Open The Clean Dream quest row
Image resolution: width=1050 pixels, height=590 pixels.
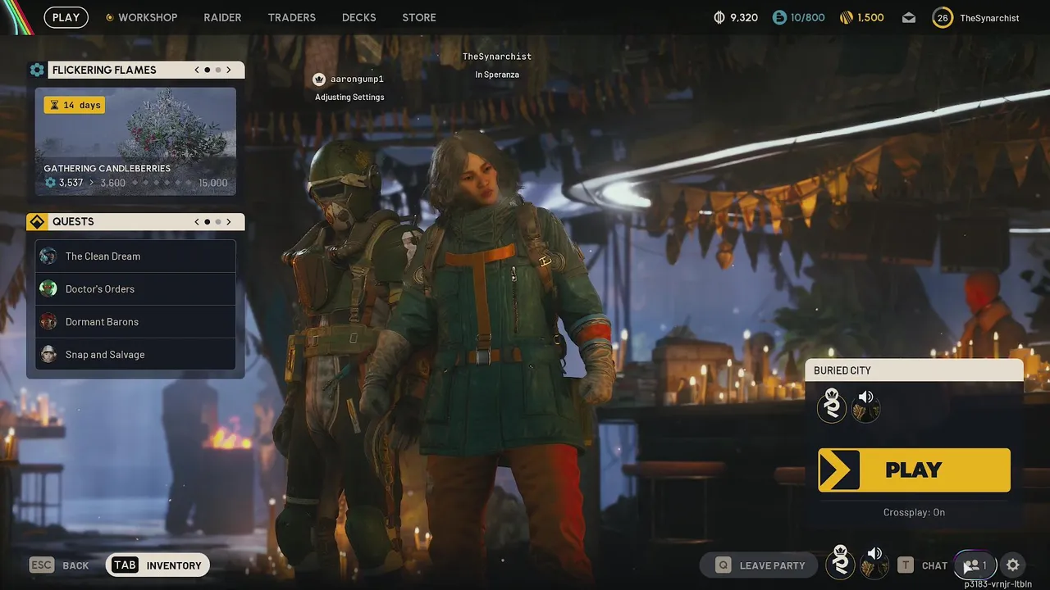135,256
